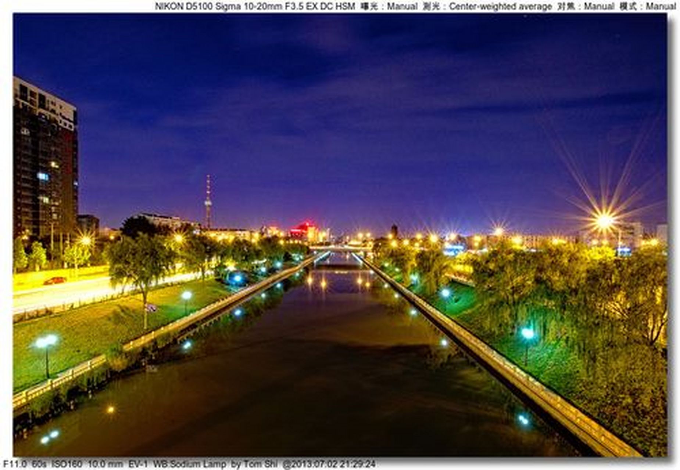Click the large starburst street light at right

[x=604, y=220]
